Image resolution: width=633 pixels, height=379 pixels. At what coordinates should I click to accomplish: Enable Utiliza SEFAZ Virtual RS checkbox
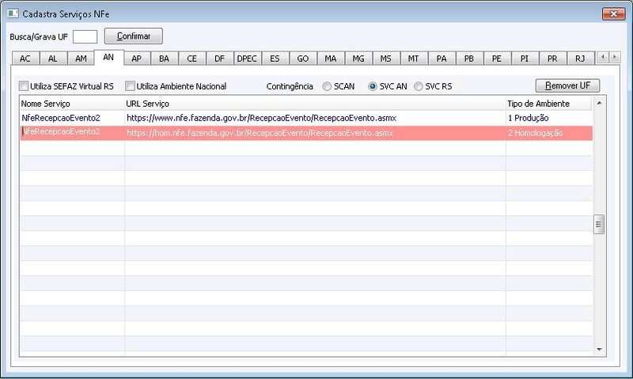(24, 86)
